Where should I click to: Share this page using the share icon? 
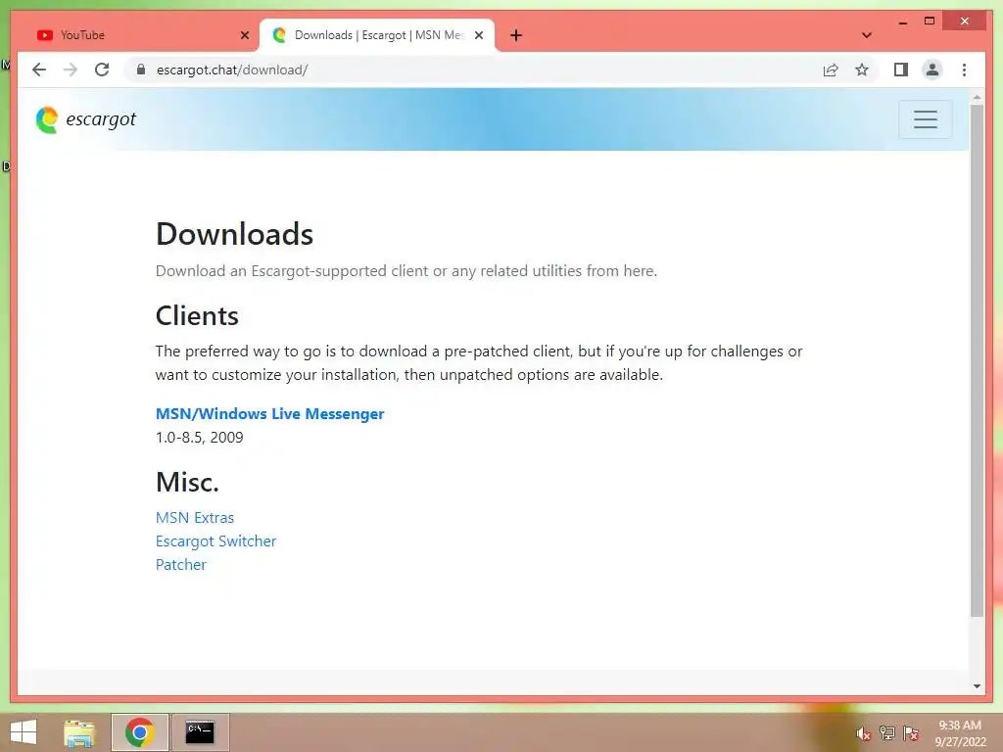[831, 70]
